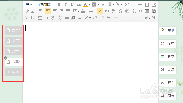Click the format brush icon
Viewport: 183px width, 103px height.
coord(80,18)
